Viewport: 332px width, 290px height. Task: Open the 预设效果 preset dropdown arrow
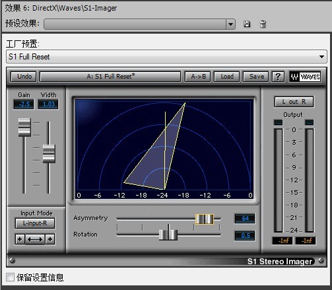[x=230, y=24]
